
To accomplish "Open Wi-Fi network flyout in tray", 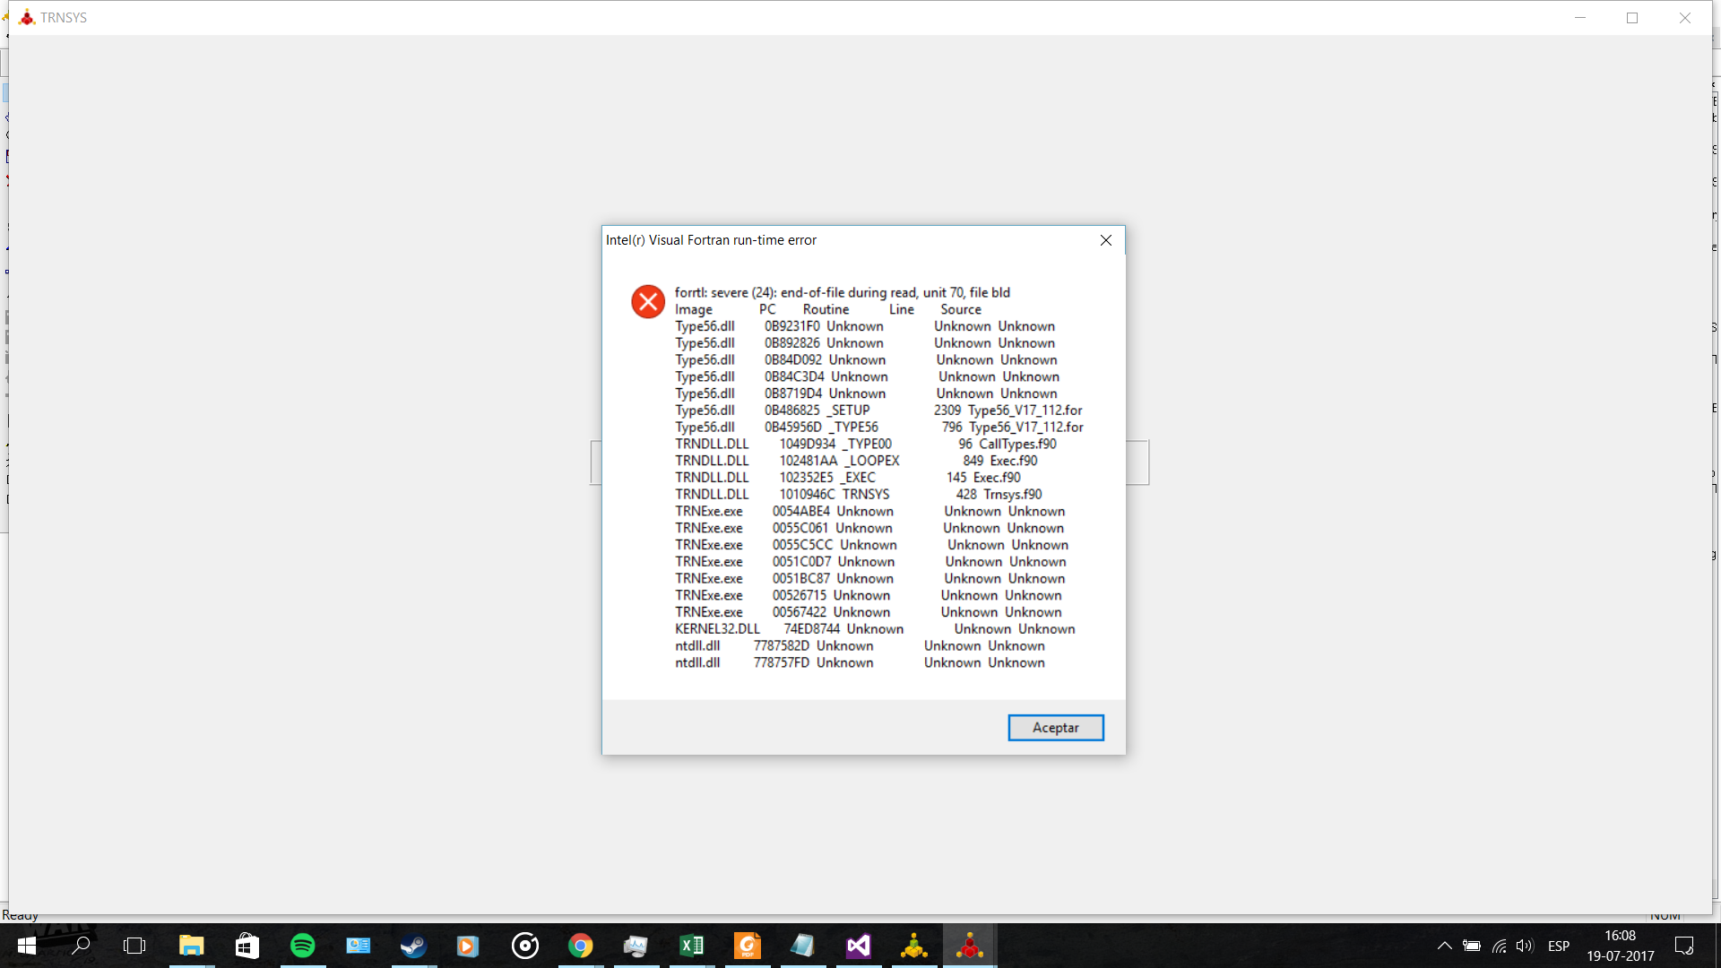I will click(x=1499, y=946).
